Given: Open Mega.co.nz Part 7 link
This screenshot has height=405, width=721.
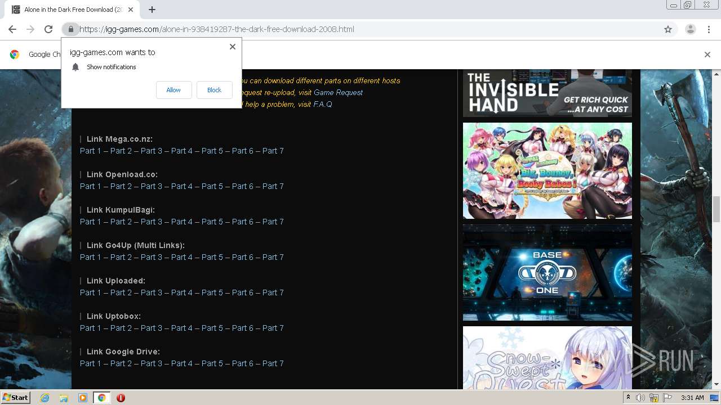Looking at the screenshot, I should pos(273,151).
